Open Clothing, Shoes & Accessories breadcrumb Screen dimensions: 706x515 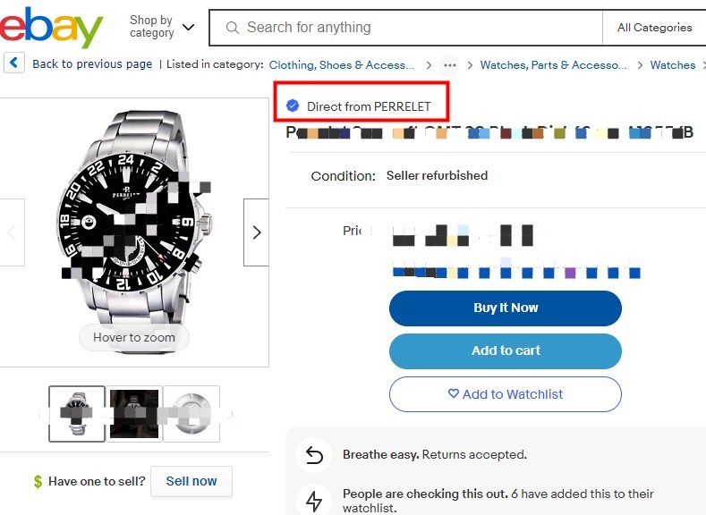coord(342,65)
